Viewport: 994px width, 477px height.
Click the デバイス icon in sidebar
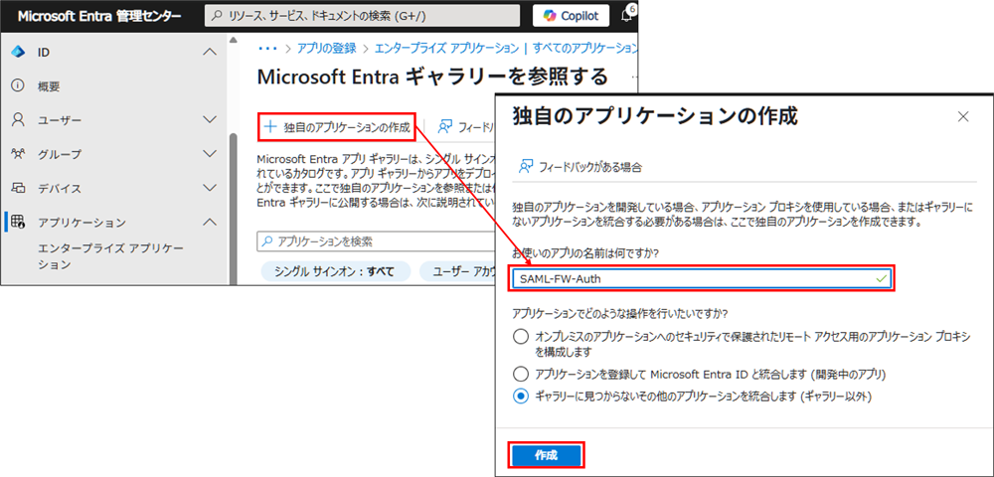coord(18,188)
